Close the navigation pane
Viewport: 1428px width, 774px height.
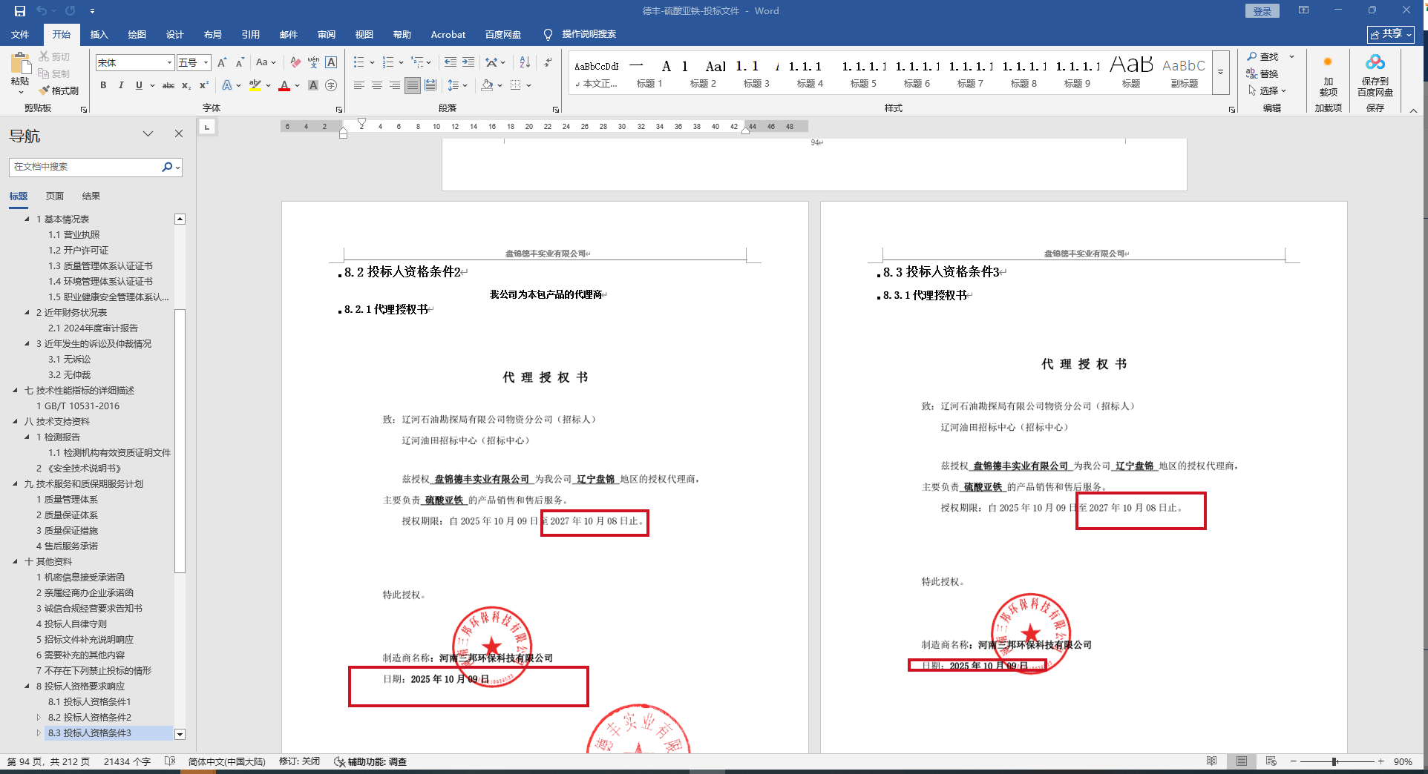click(178, 134)
